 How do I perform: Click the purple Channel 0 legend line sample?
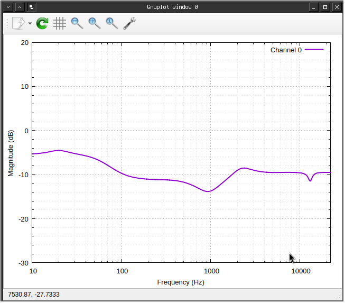coord(314,50)
